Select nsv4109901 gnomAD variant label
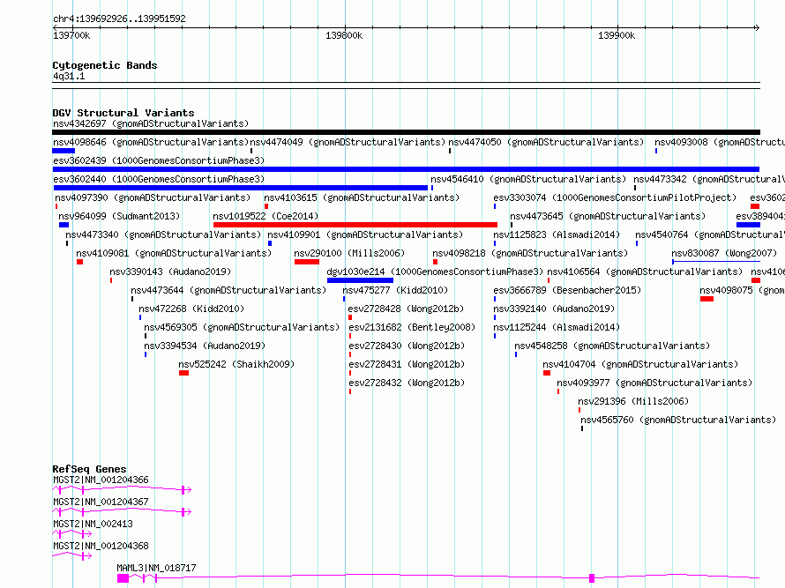785x588 pixels. [365, 234]
